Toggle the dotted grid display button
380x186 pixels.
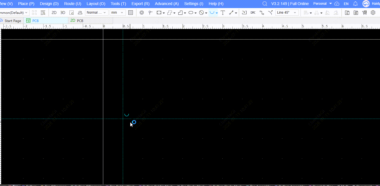coord(131,13)
